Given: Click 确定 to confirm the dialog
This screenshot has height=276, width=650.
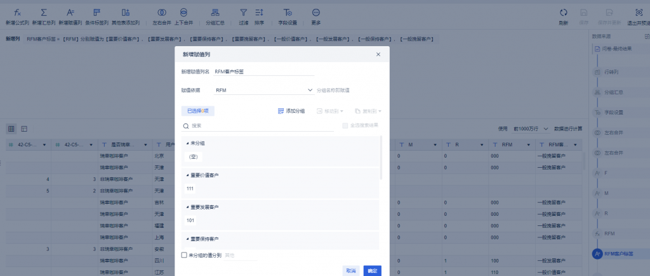Looking at the screenshot, I should click(x=372, y=271).
